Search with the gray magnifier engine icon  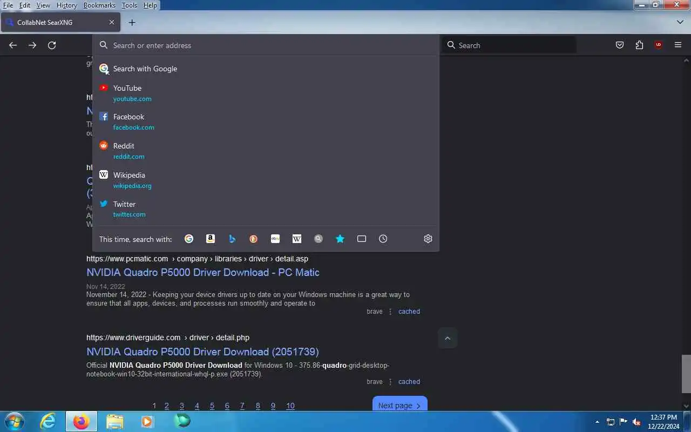pyautogui.click(x=319, y=239)
